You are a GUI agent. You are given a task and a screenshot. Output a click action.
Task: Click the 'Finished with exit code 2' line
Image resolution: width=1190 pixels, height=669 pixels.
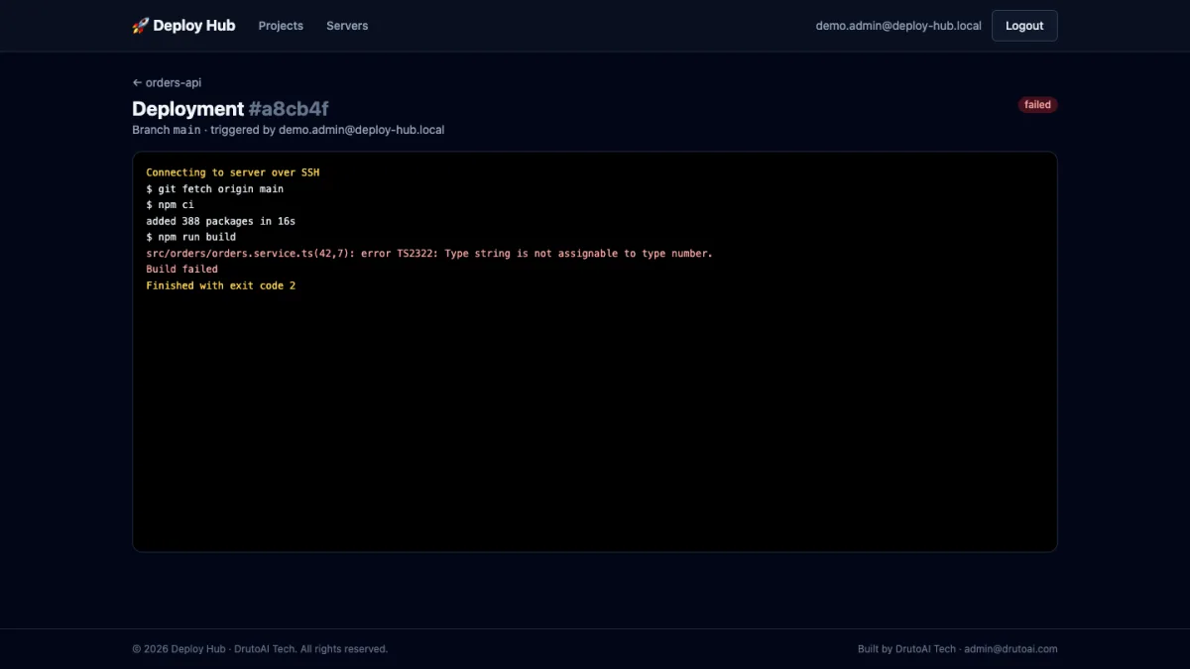click(x=220, y=285)
